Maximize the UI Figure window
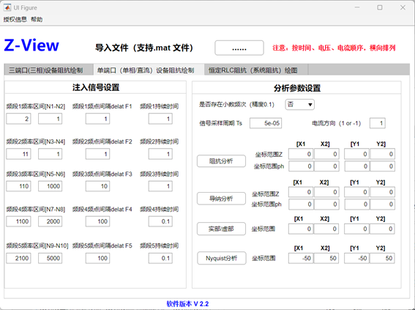The image size is (415, 310). pos(380,7)
